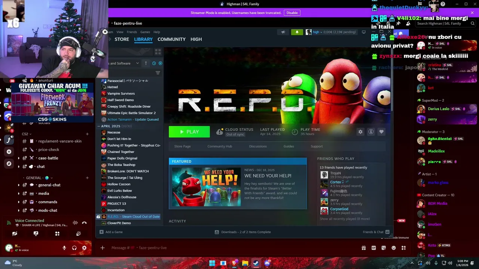This screenshot has width=479, height=269.
Task: Select Vampire Survivors in library list
Action: pos(121,93)
